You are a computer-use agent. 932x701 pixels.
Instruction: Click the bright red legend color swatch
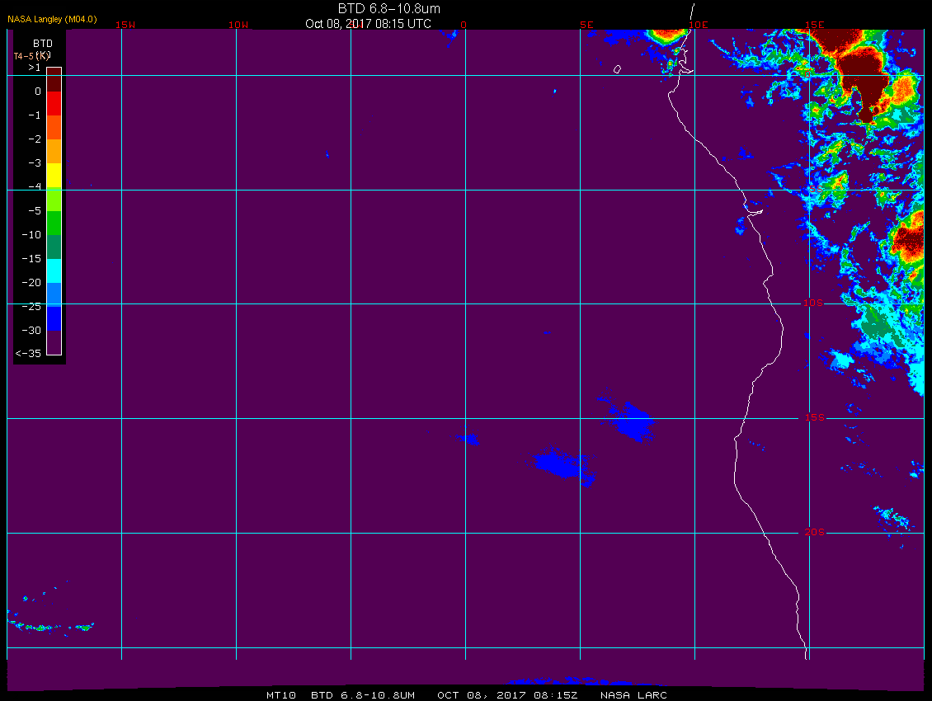coord(54,103)
